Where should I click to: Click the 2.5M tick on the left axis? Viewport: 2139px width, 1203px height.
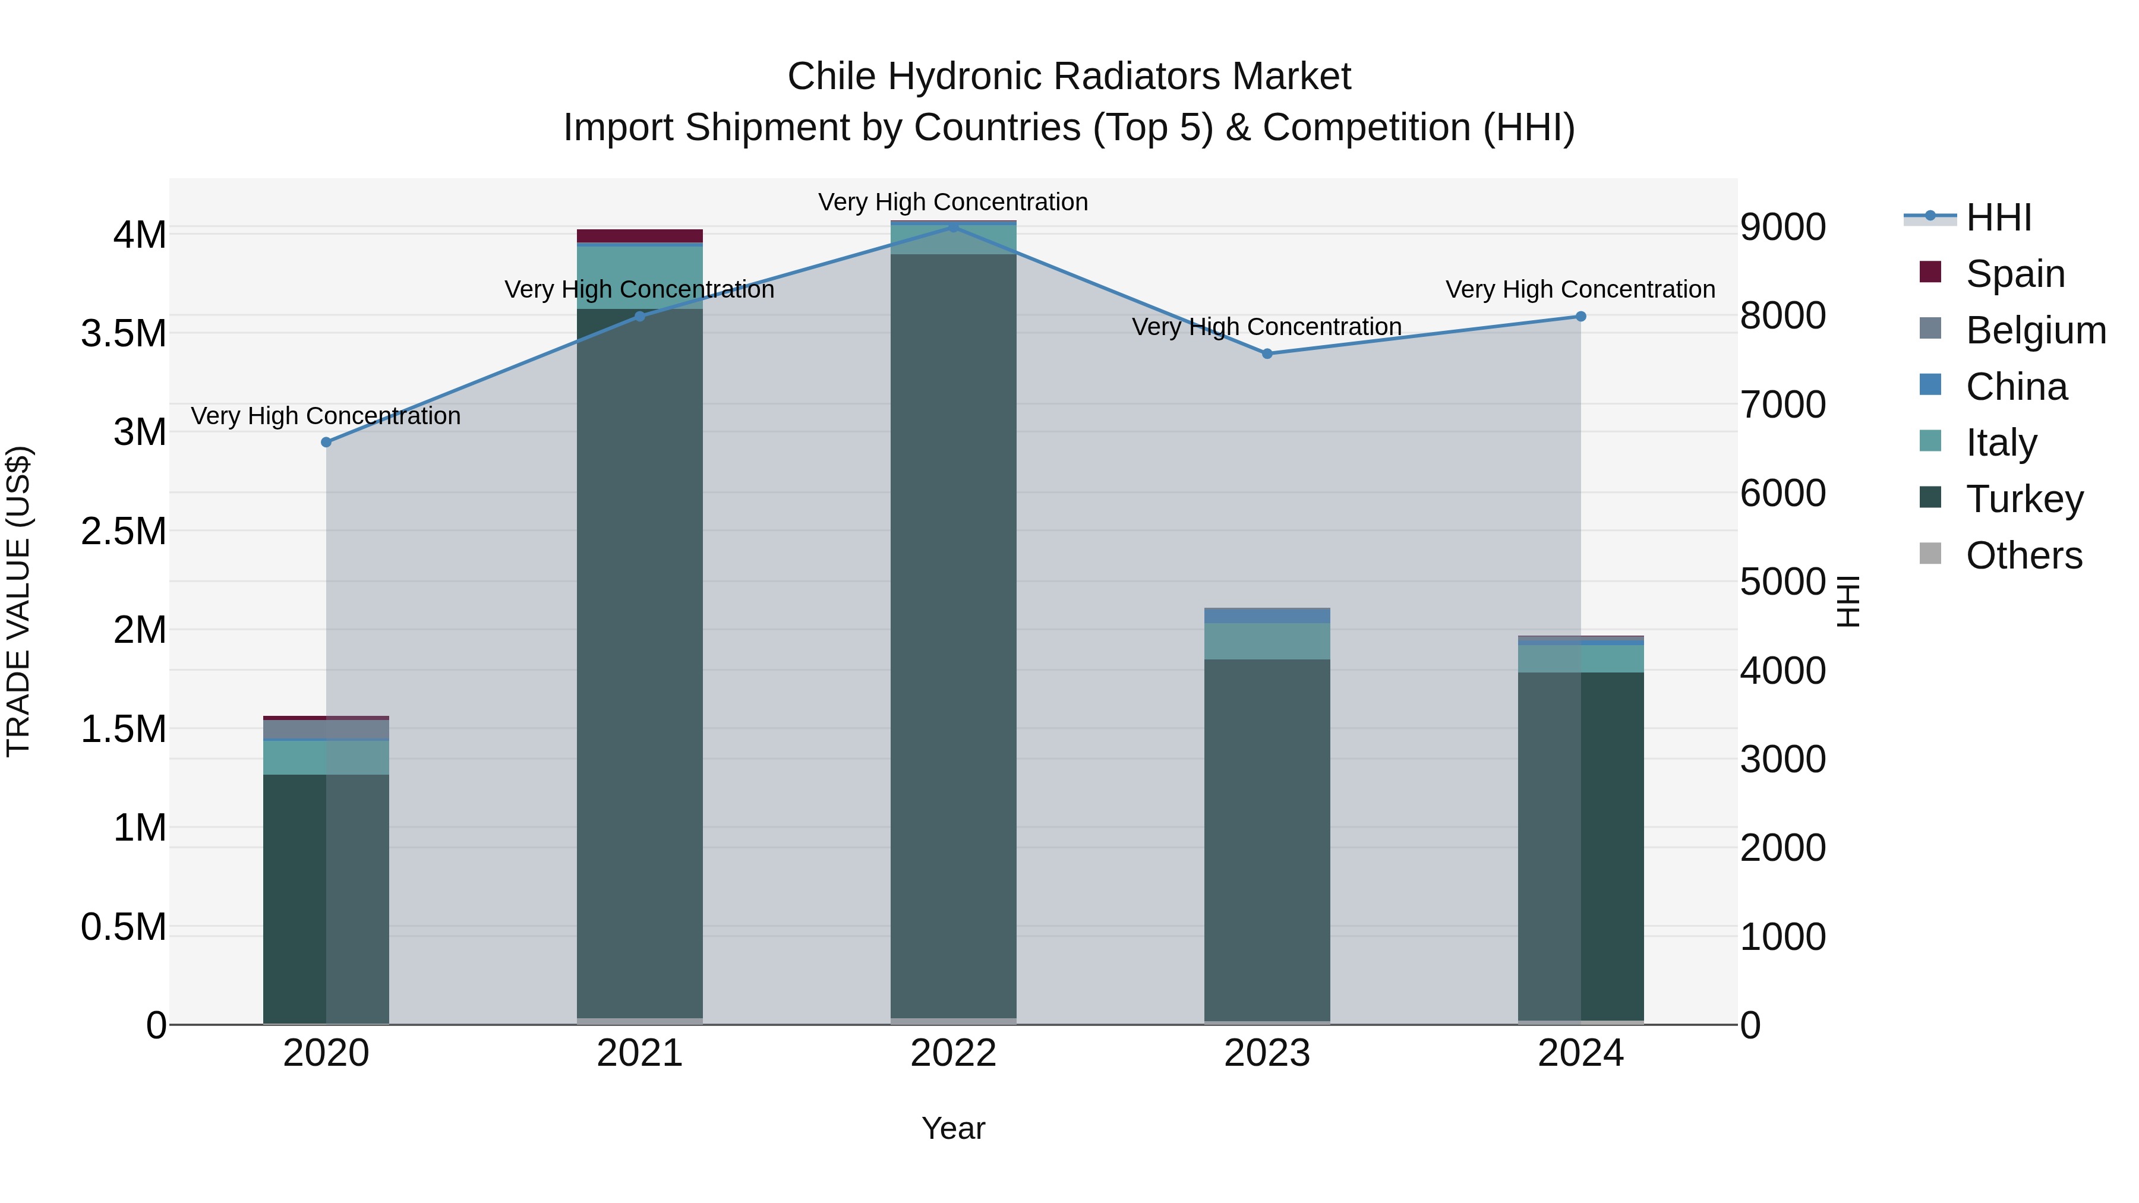[124, 531]
